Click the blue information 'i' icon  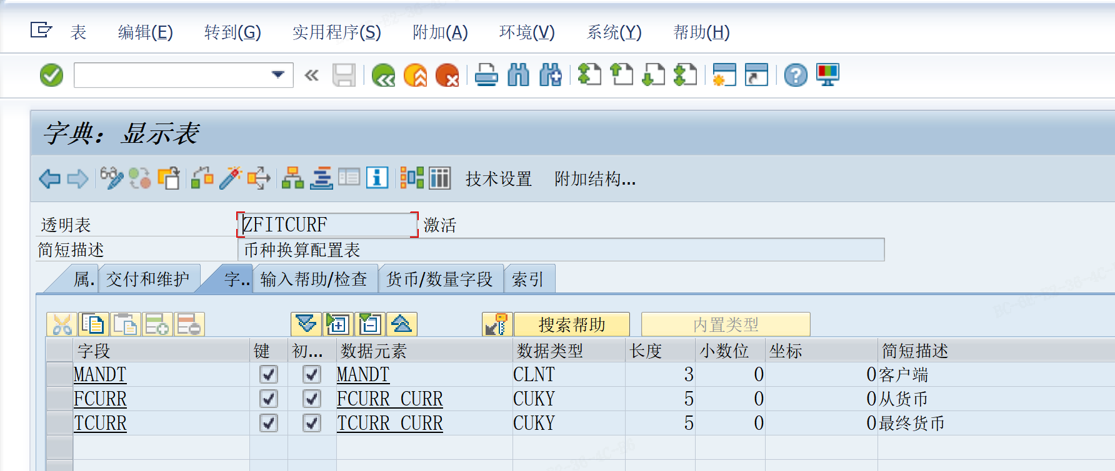click(377, 178)
